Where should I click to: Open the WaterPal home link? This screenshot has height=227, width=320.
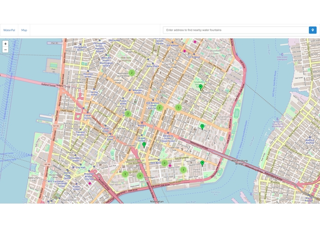(x=9, y=30)
